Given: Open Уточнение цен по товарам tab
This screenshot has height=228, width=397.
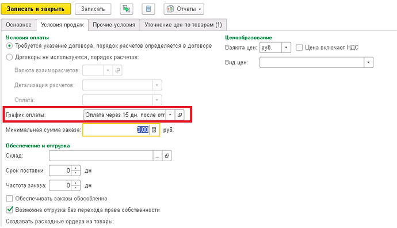Looking at the screenshot, I should (183, 25).
